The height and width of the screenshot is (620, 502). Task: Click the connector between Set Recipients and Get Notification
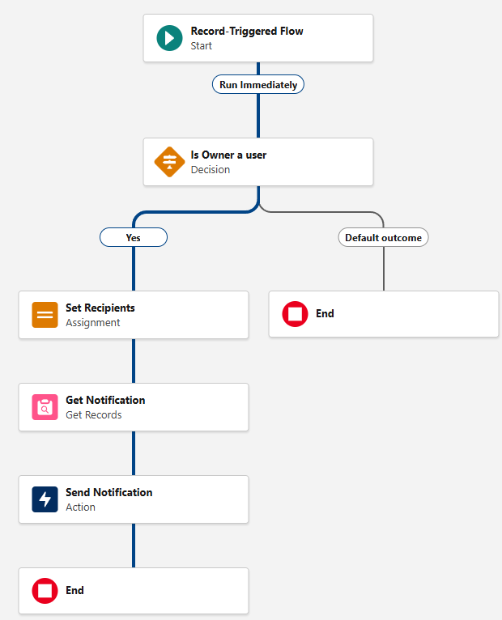[x=134, y=361]
